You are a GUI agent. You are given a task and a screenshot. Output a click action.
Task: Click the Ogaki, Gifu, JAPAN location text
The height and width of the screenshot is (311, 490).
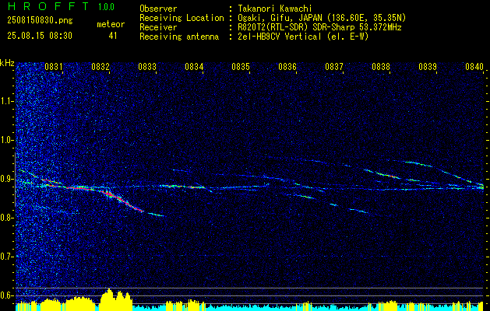click(x=322, y=18)
